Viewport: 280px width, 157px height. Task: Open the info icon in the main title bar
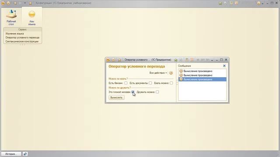[x=259, y=3]
